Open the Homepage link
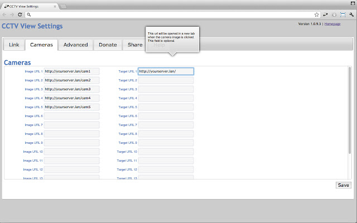 (x=332, y=24)
